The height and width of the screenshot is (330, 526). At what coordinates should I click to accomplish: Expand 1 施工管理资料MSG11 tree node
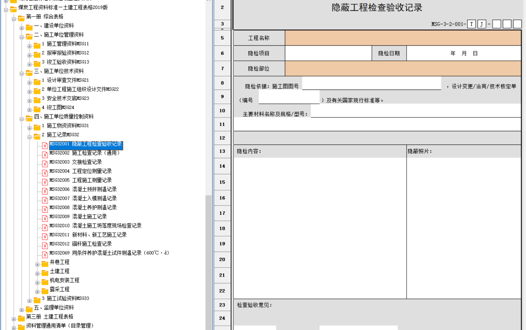click(x=29, y=46)
